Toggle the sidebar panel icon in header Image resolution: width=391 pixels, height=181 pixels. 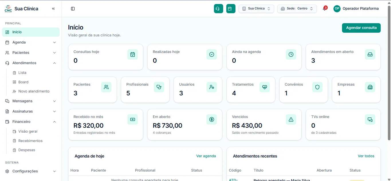pos(73,9)
